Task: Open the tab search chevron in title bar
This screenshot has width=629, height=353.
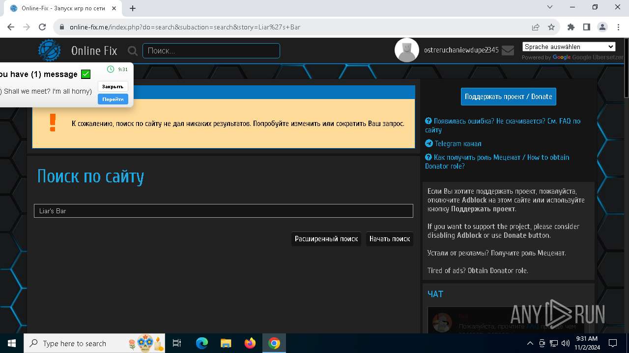Action: [x=550, y=7]
